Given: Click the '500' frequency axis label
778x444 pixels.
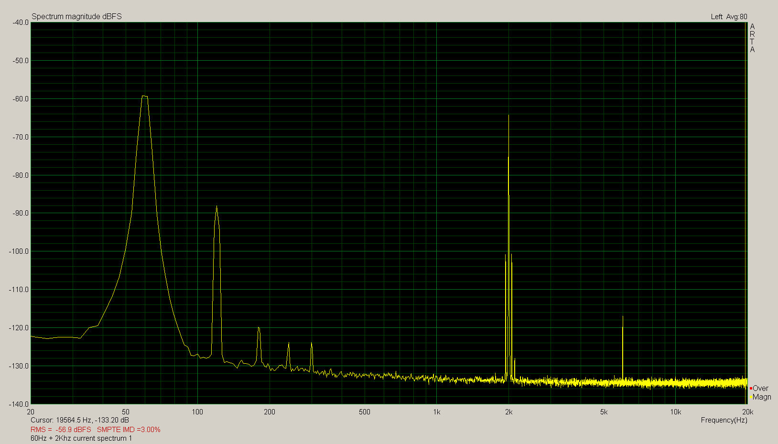Looking at the screenshot, I should [364, 412].
